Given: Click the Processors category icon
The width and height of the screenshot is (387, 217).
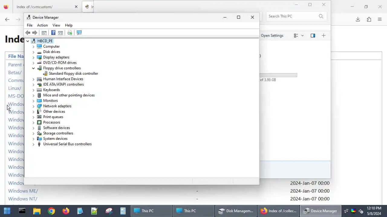Looking at the screenshot, I should (x=39, y=122).
